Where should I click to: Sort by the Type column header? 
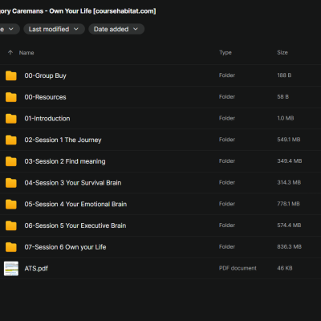click(226, 53)
